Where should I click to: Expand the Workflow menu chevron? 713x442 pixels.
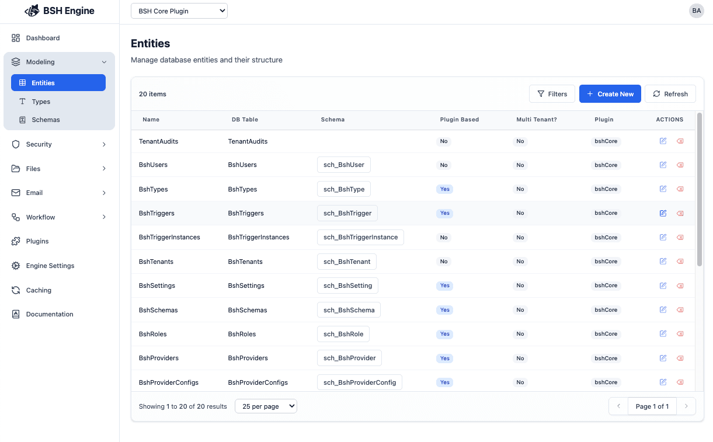(x=104, y=217)
